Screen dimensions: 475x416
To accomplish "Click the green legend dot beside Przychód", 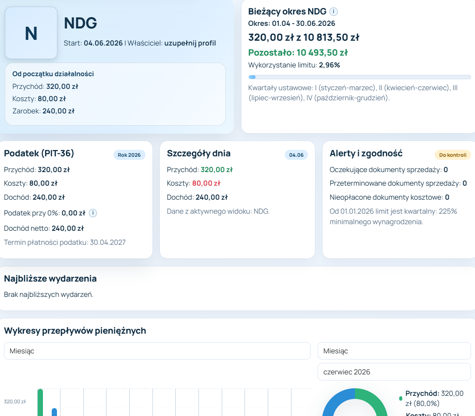I will tap(401, 398).
